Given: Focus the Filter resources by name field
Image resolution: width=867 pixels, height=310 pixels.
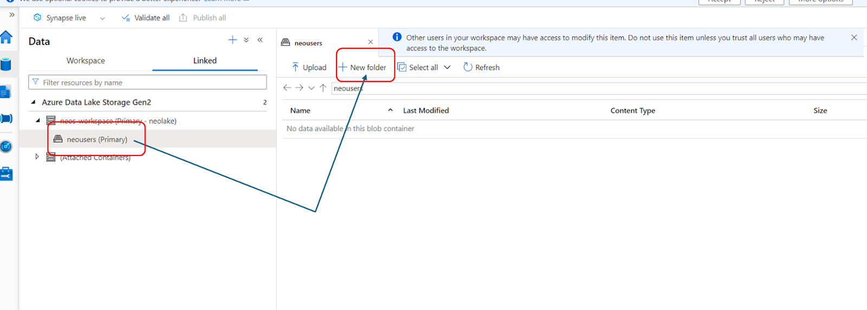Looking at the screenshot, I should (147, 82).
